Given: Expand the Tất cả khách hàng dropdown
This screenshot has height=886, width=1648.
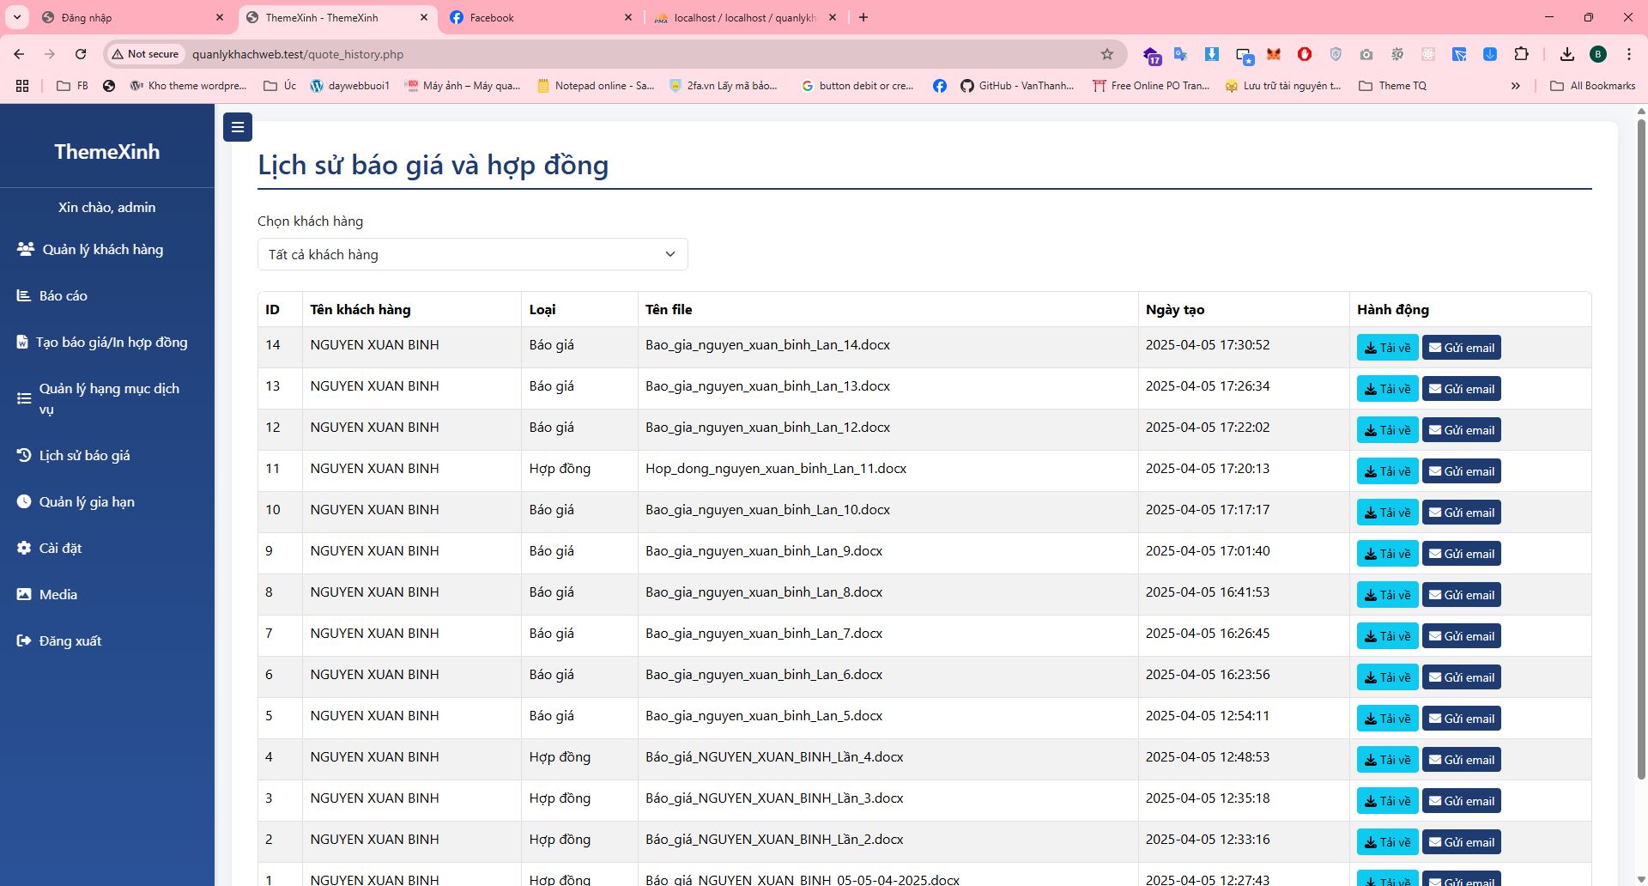Looking at the screenshot, I should coord(472,254).
